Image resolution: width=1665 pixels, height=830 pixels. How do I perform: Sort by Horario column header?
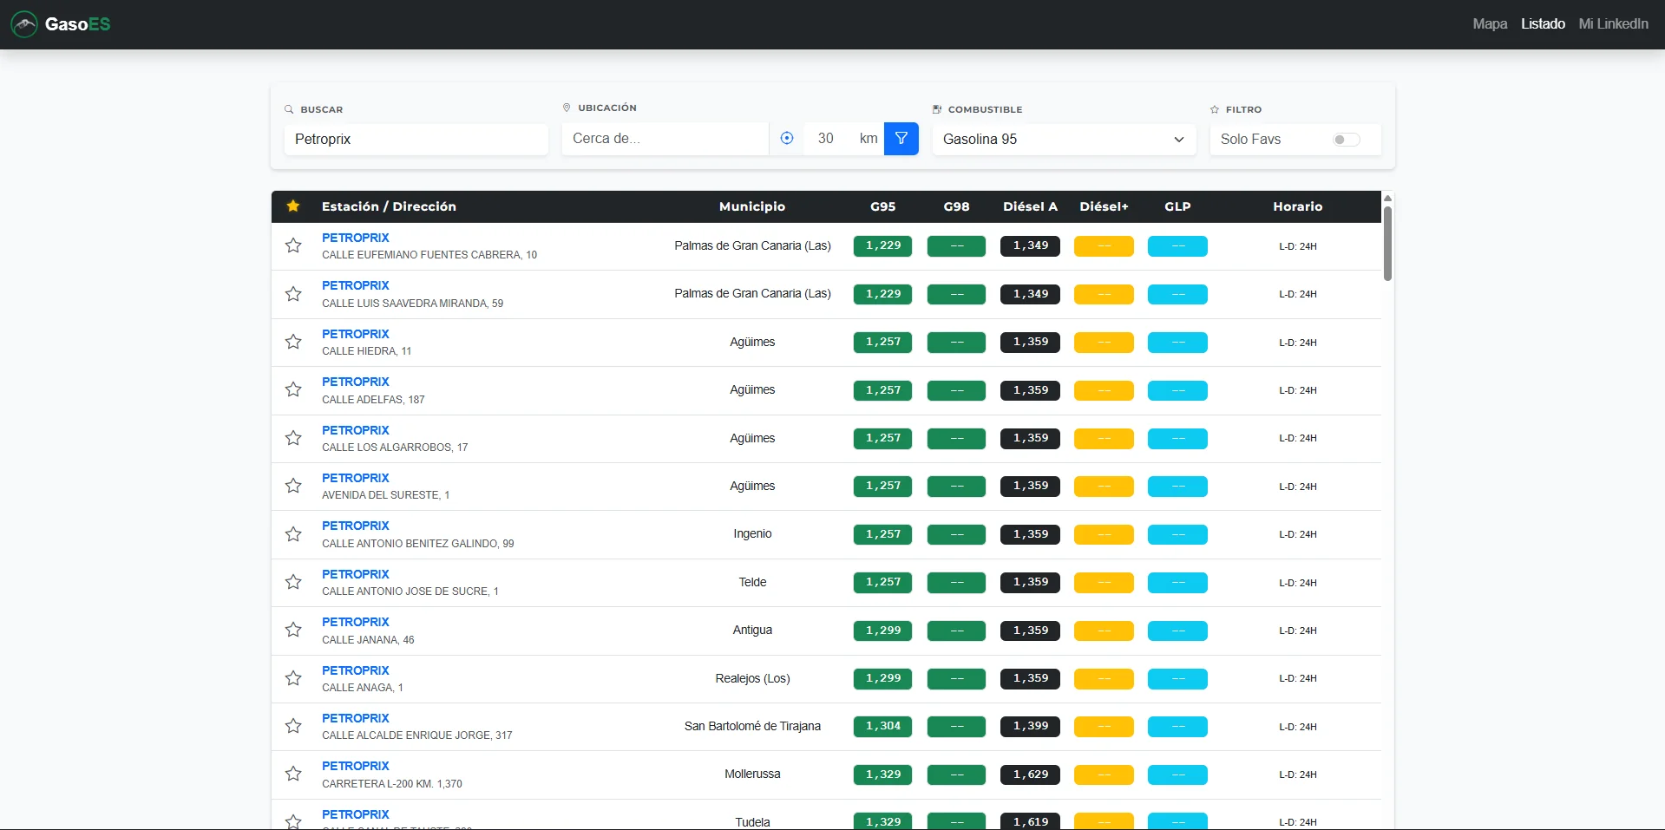pos(1297,206)
